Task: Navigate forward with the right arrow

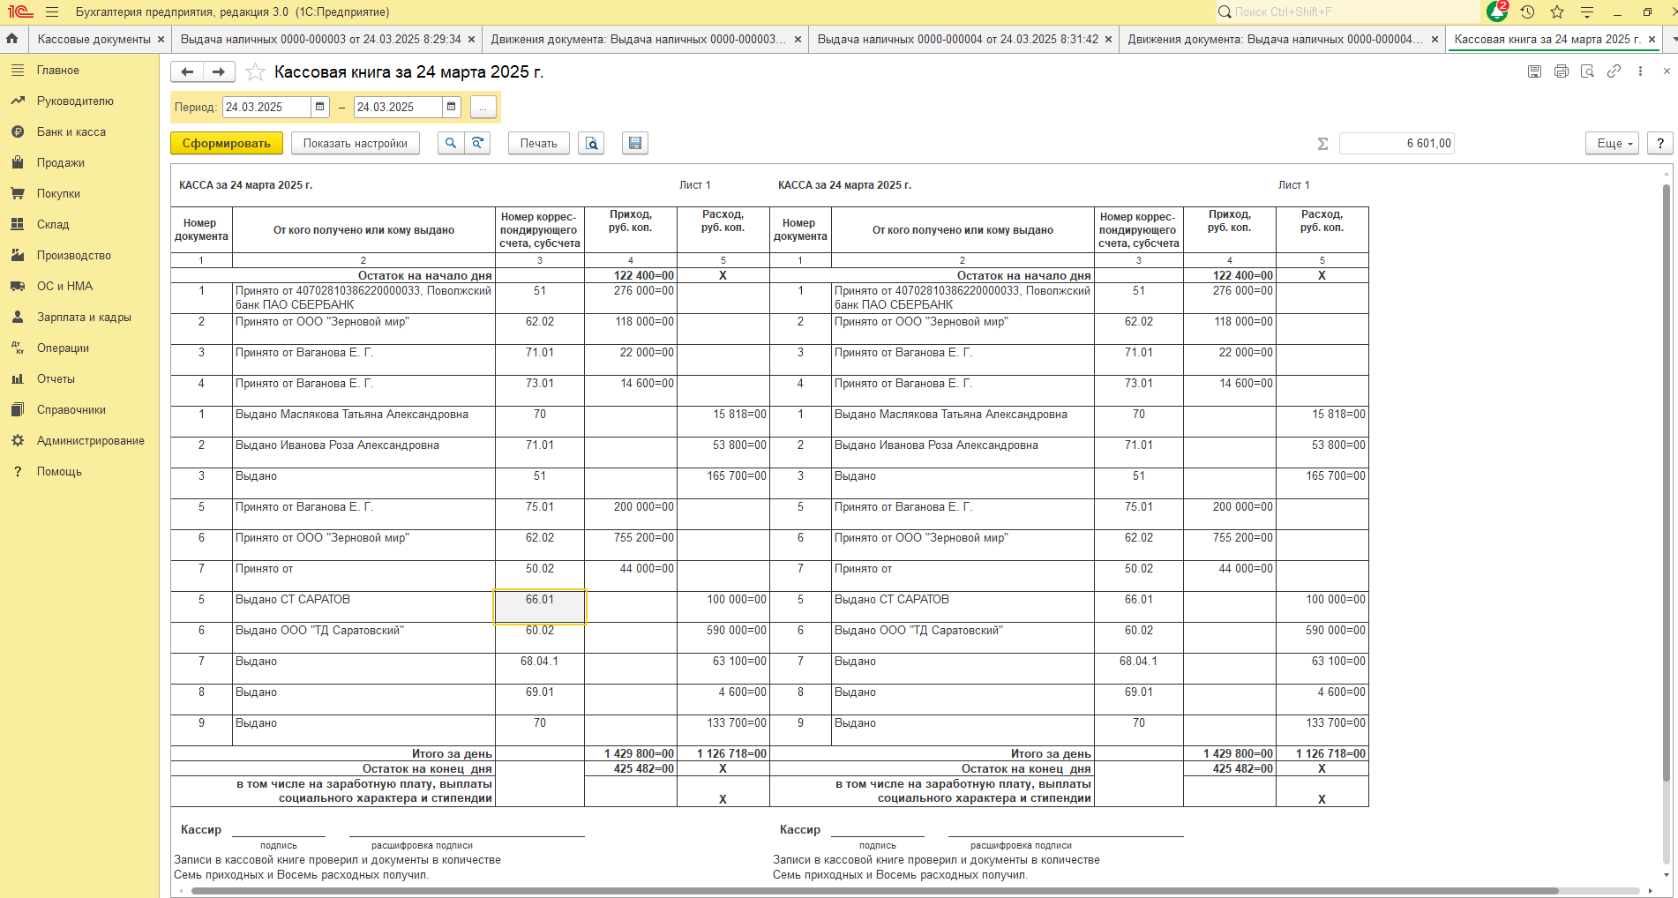Action: [x=219, y=71]
